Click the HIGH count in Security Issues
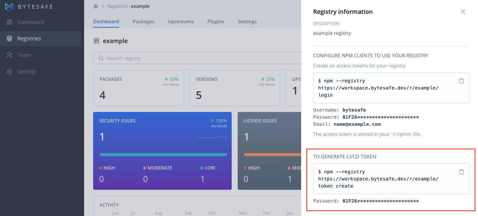Viewport: 478px width, 216px height. click(x=101, y=179)
